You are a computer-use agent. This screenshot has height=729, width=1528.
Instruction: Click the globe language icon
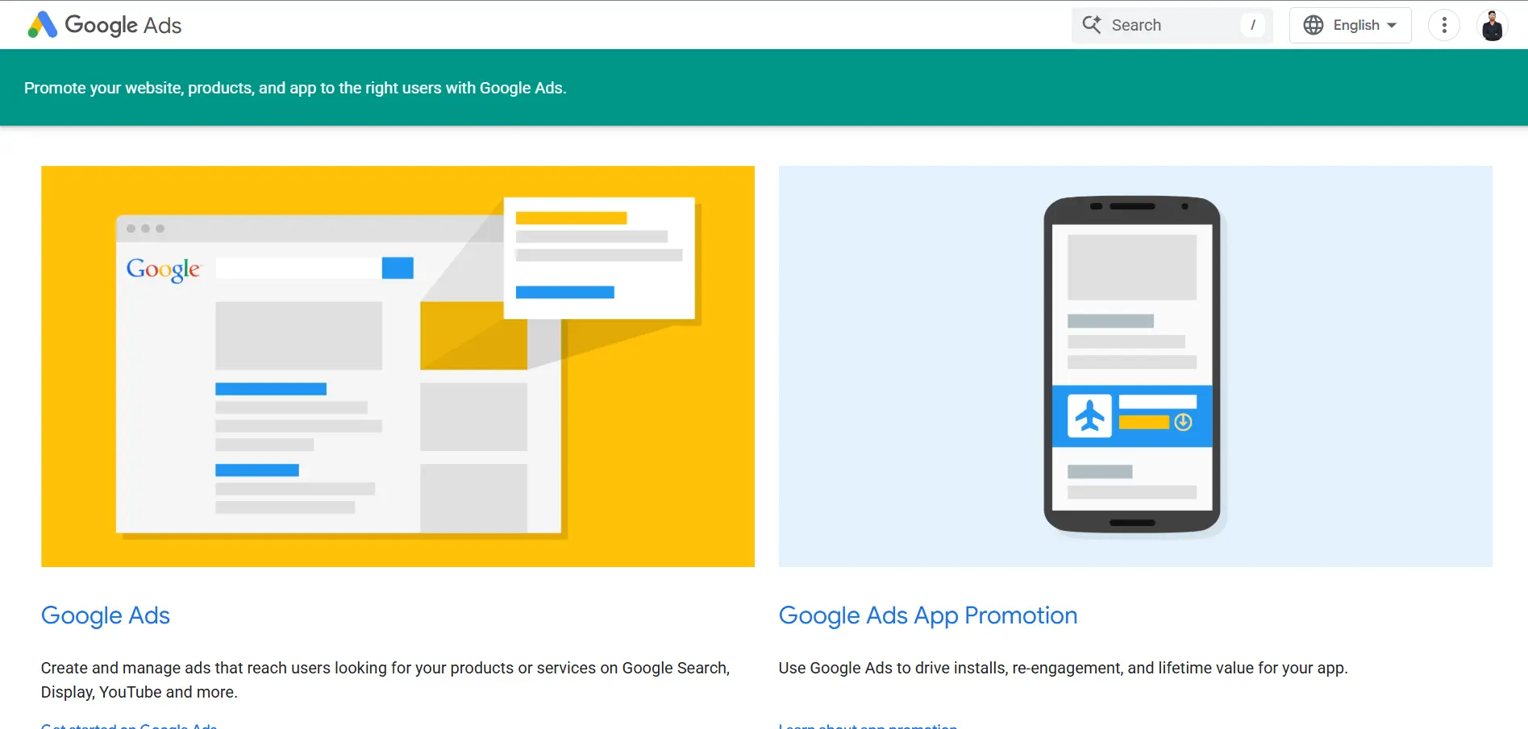pos(1314,25)
